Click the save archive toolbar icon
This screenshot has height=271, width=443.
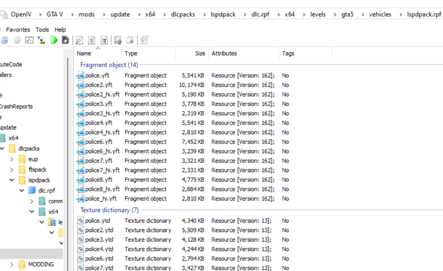[x=66, y=40]
